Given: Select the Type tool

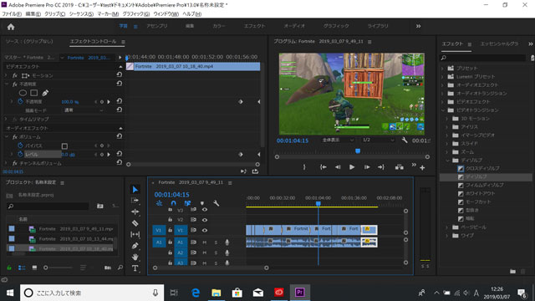Looking at the screenshot, I should point(135,268).
